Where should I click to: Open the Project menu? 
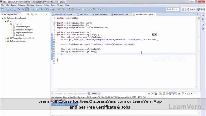(46, 5)
